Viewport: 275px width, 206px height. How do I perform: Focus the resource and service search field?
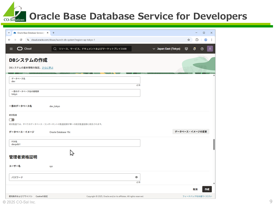92,49
